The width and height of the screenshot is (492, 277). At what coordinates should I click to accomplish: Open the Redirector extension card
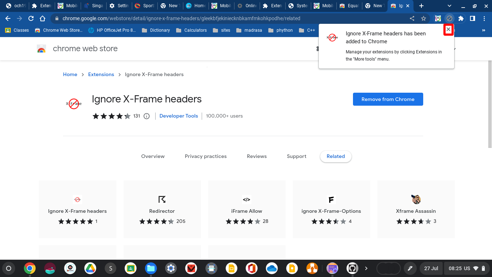162,209
